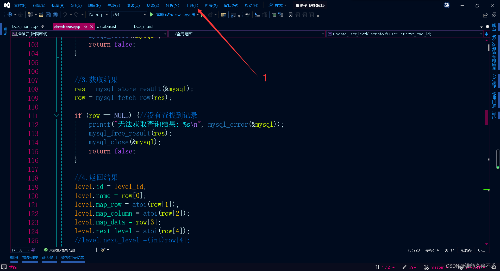Collapse the if block at line 111
Viewport: 500px width, 271px height.
pyautogui.click(x=56, y=115)
